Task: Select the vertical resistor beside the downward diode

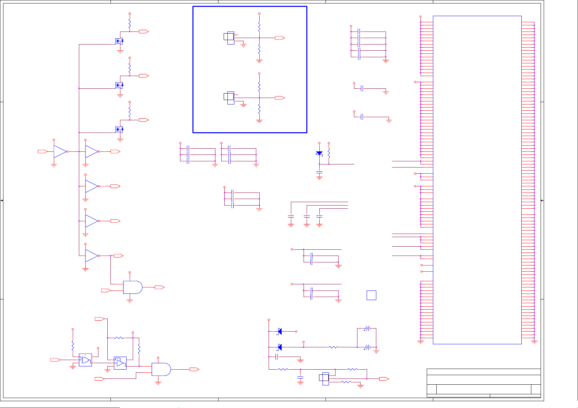Action: tap(329, 153)
